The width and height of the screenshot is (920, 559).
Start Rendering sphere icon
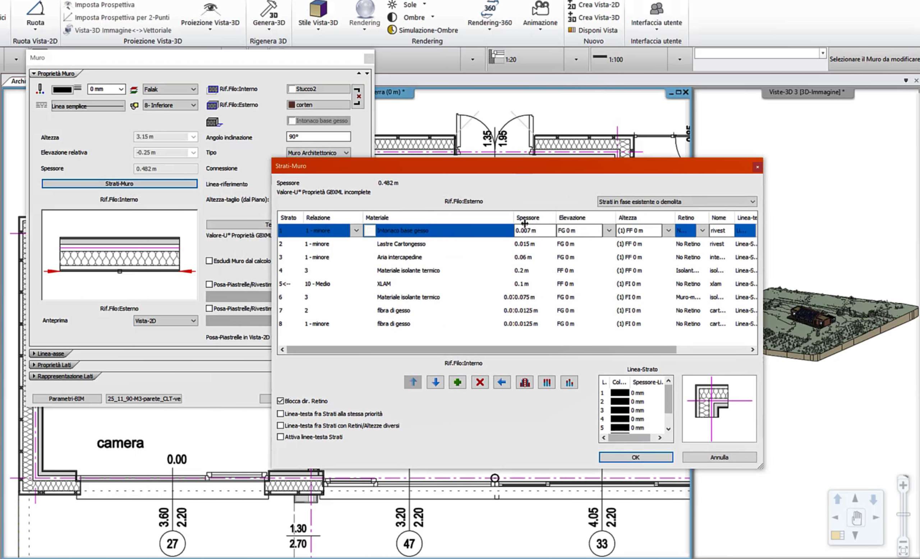point(365,9)
